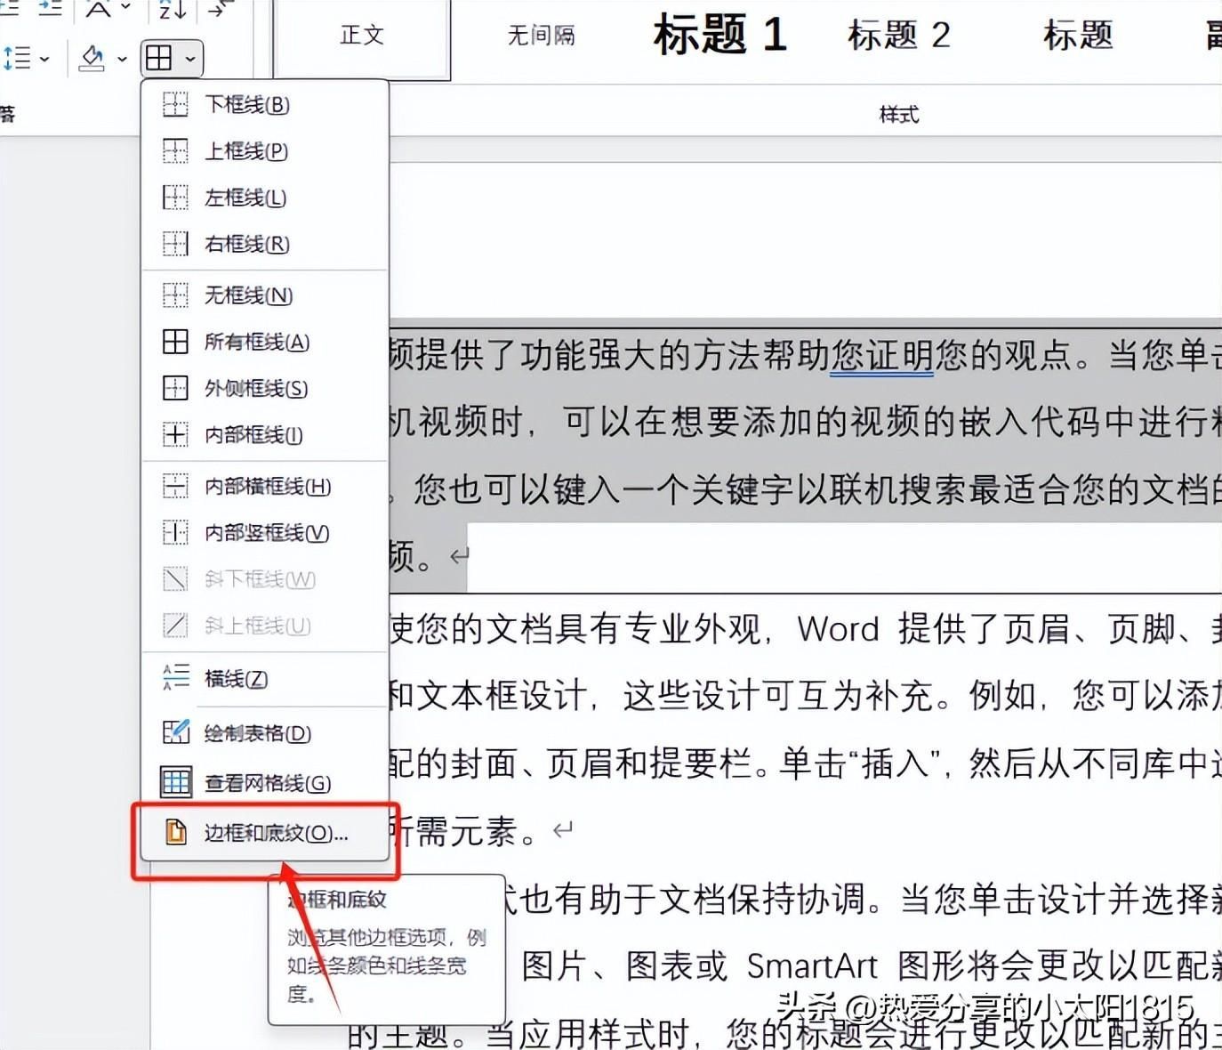Click the view gridlines icon (查看网格线)
1222x1050 pixels.
tap(175, 782)
